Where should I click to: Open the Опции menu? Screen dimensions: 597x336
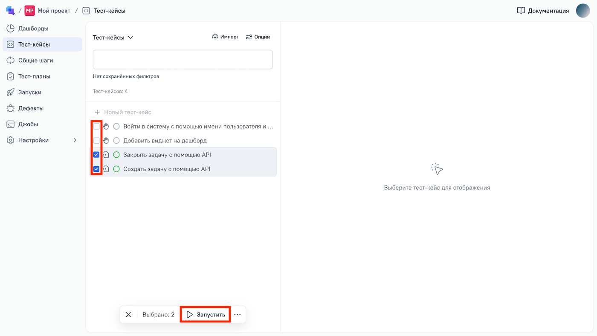pyautogui.click(x=258, y=37)
